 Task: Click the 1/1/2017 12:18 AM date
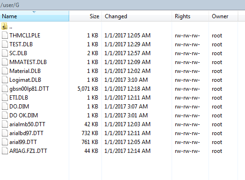pos(128,89)
